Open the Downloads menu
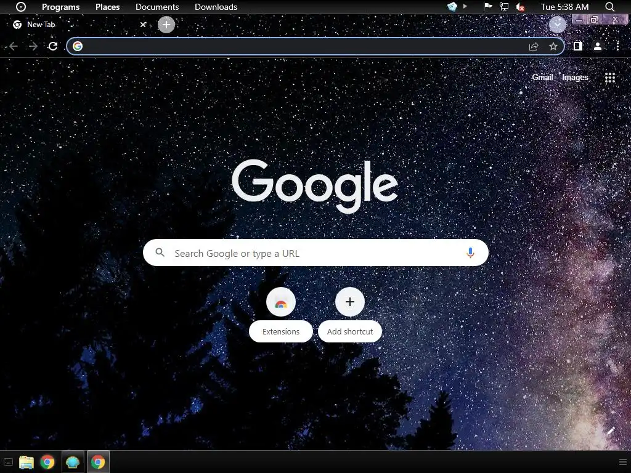 pos(216,7)
